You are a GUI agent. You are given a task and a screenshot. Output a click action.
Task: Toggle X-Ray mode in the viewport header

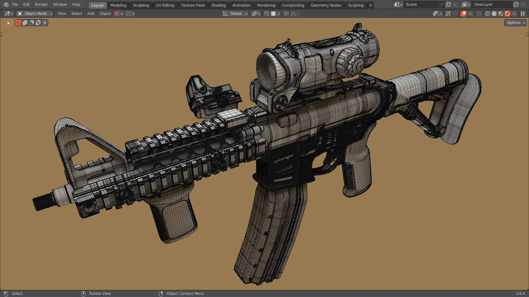pyautogui.click(x=479, y=14)
